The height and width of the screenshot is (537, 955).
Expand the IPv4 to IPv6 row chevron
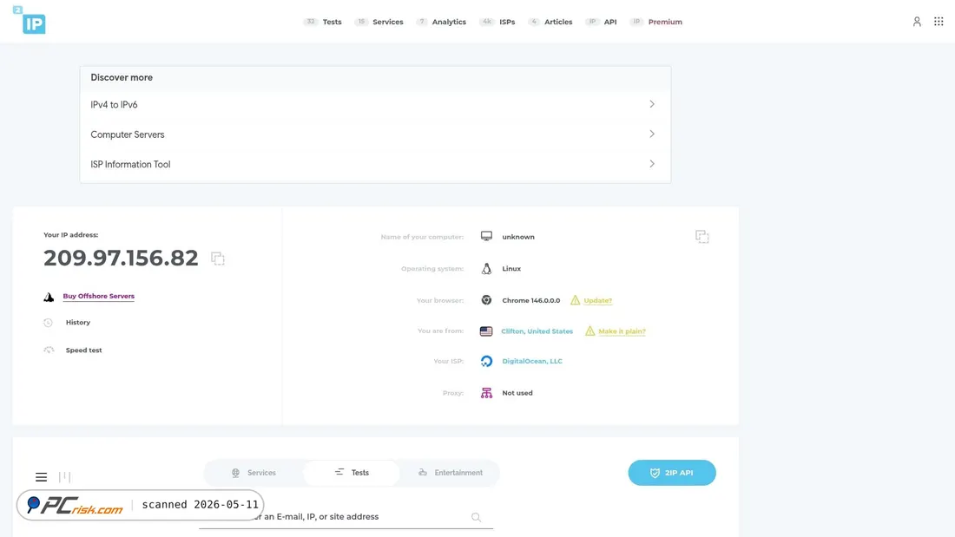tap(652, 104)
